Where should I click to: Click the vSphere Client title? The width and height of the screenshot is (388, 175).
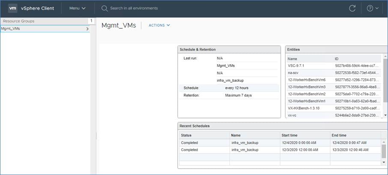(x=38, y=8)
